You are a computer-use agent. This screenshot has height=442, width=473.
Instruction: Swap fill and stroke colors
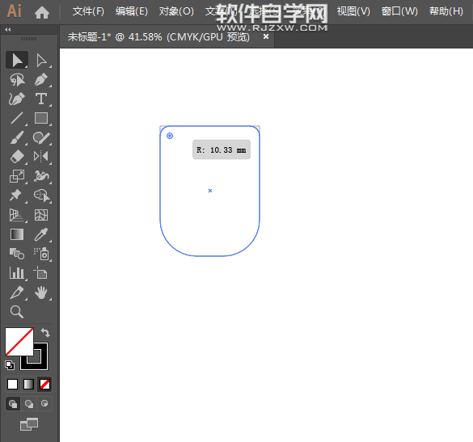pos(45,333)
